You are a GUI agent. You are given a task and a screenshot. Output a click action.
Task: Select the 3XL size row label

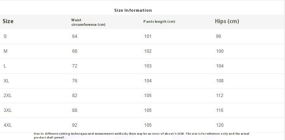[8, 110]
